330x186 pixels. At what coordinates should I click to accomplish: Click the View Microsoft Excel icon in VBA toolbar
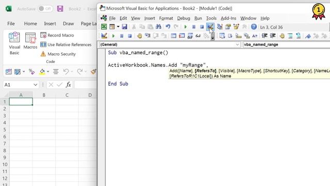(104, 27)
